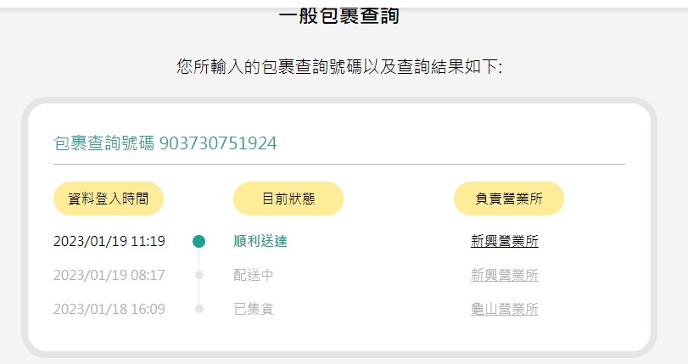Click the query result description sentence
This screenshot has height=364, width=688.
pos(339,67)
